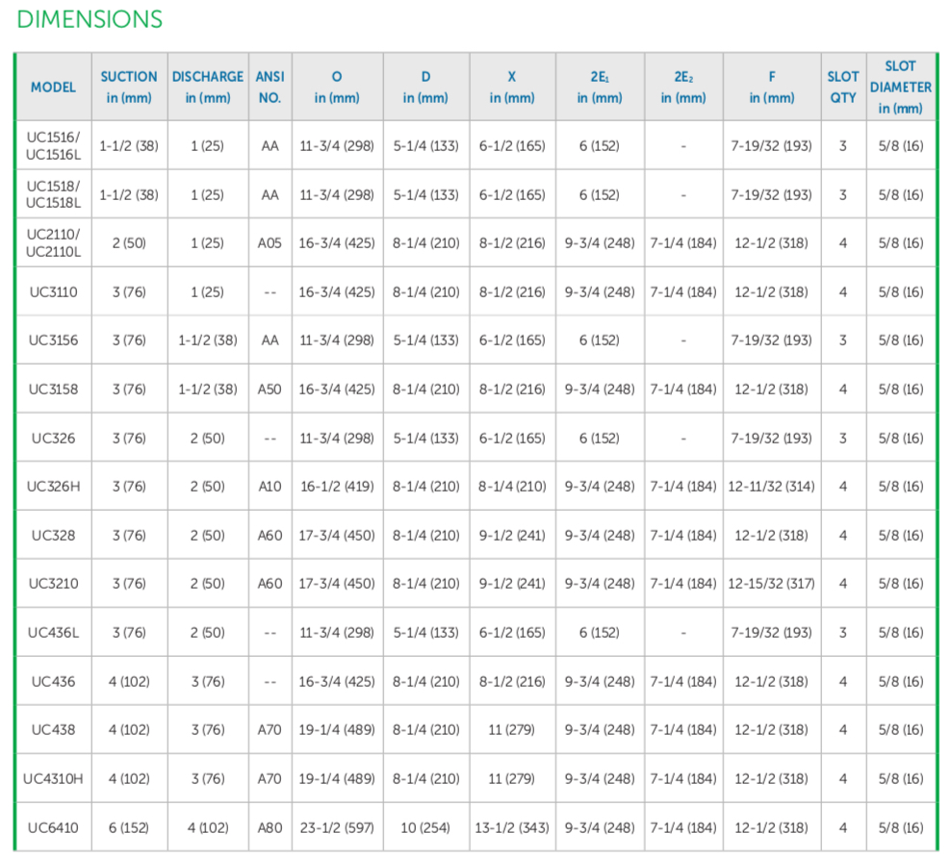The image size is (950, 857).
Task: Click the 13-1/2 (343) X dimension value
Action: coord(512,827)
